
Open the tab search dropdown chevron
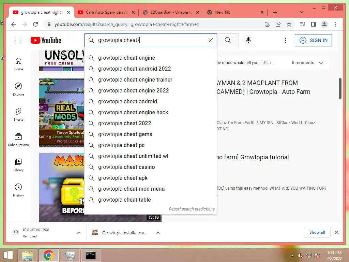click(x=301, y=12)
